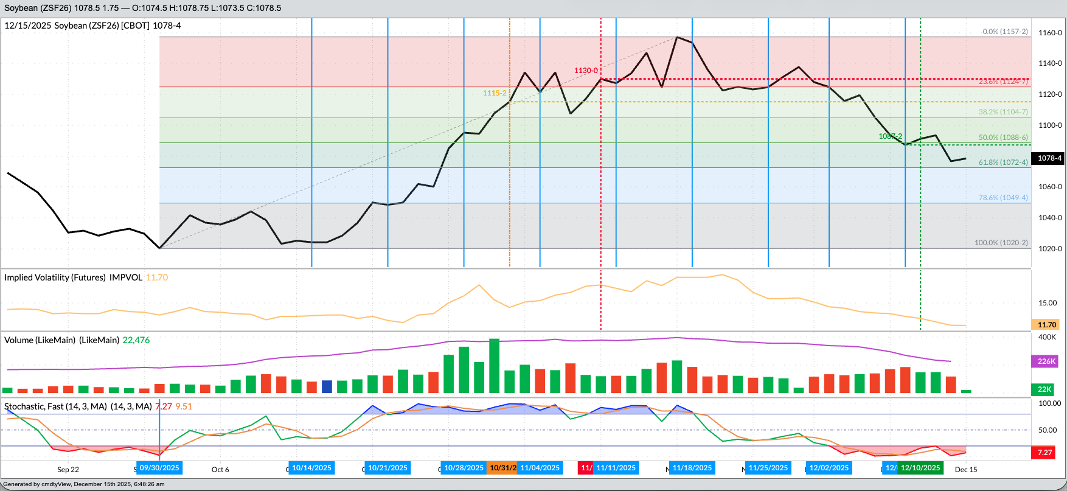Image resolution: width=1067 pixels, height=491 pixels.
Task: Click the Dec 15 date axis label
Action: point(966,470)
